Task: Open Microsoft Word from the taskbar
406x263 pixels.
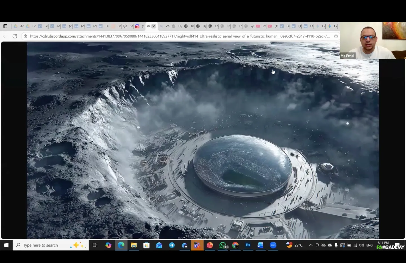Action: (x=260, y=245)
